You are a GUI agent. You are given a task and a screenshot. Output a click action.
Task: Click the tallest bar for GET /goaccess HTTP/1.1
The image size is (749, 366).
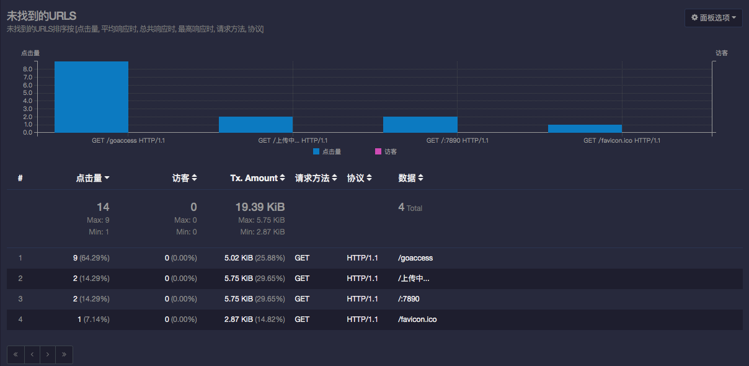tap(91, 97)
